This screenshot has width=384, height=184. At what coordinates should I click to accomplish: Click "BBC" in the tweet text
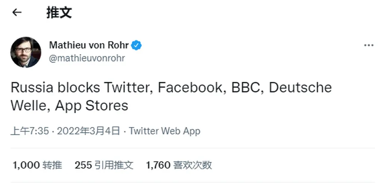pyautogui.click(x=246, y=87)
